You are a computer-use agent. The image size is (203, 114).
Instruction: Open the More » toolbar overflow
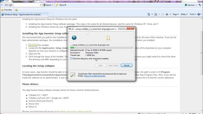click(63, 5)
